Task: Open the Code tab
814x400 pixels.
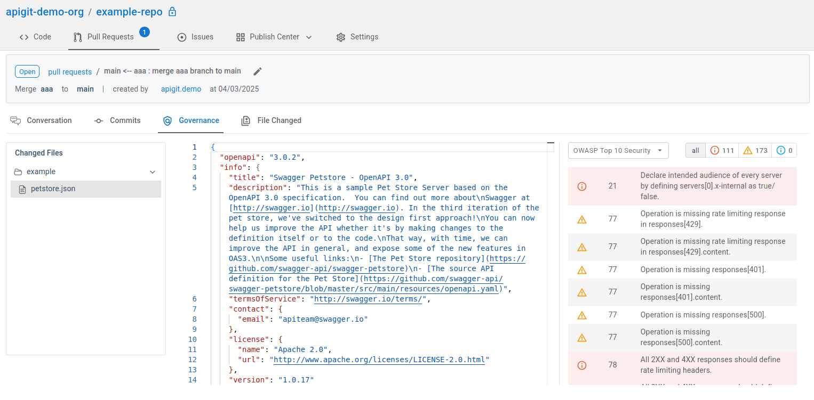Action: click(x=35, y=37)
